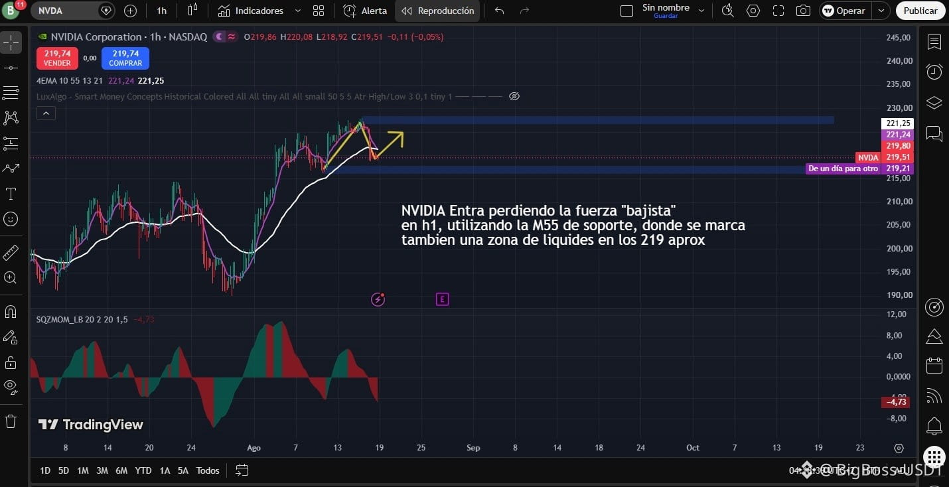Image resolution: width=949 pixels, height=487 pixels.
Task: Redo the last undone action
Action: (x=524, y=11)
